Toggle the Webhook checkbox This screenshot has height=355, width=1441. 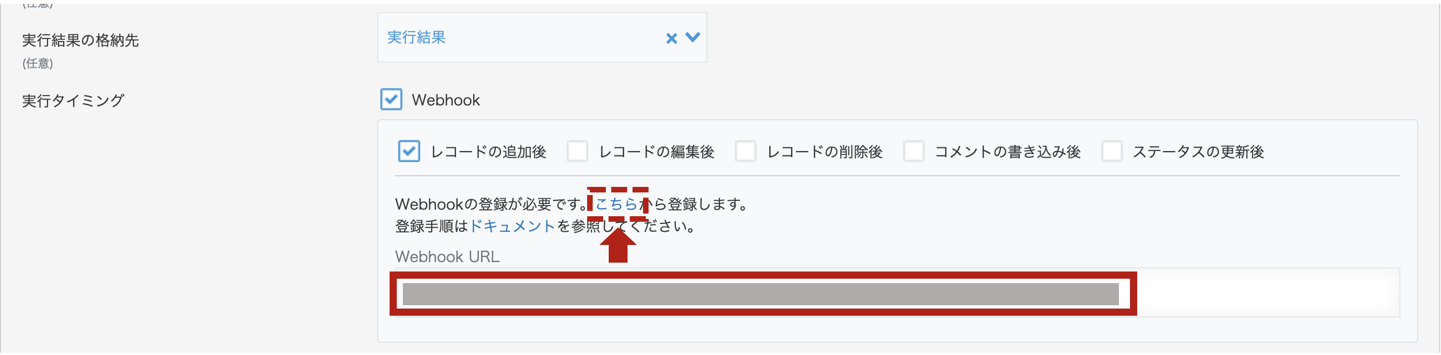pyautogui.click(x=391, y=100)
